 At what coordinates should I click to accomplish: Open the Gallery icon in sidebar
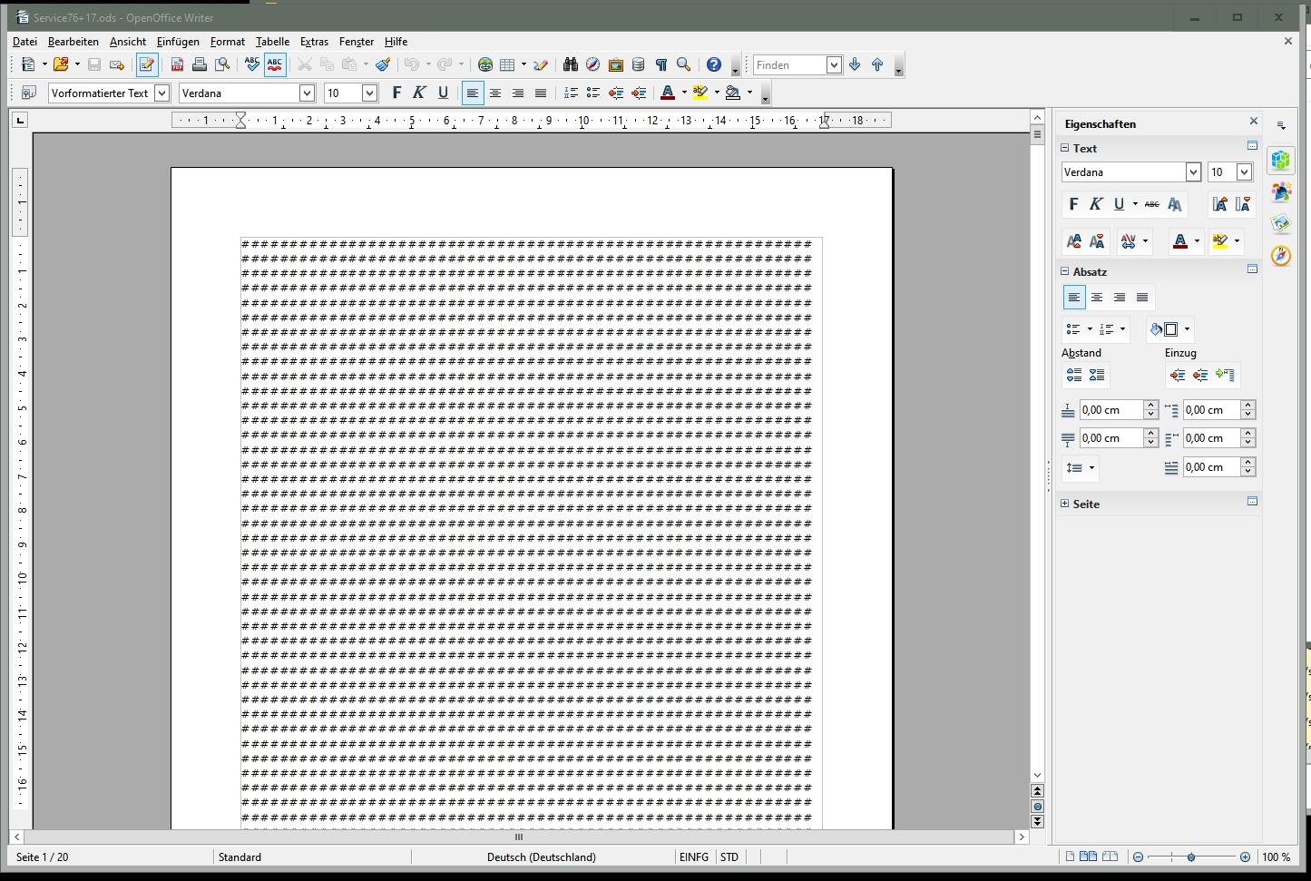pyautogui.click(x=1281, y=223)
